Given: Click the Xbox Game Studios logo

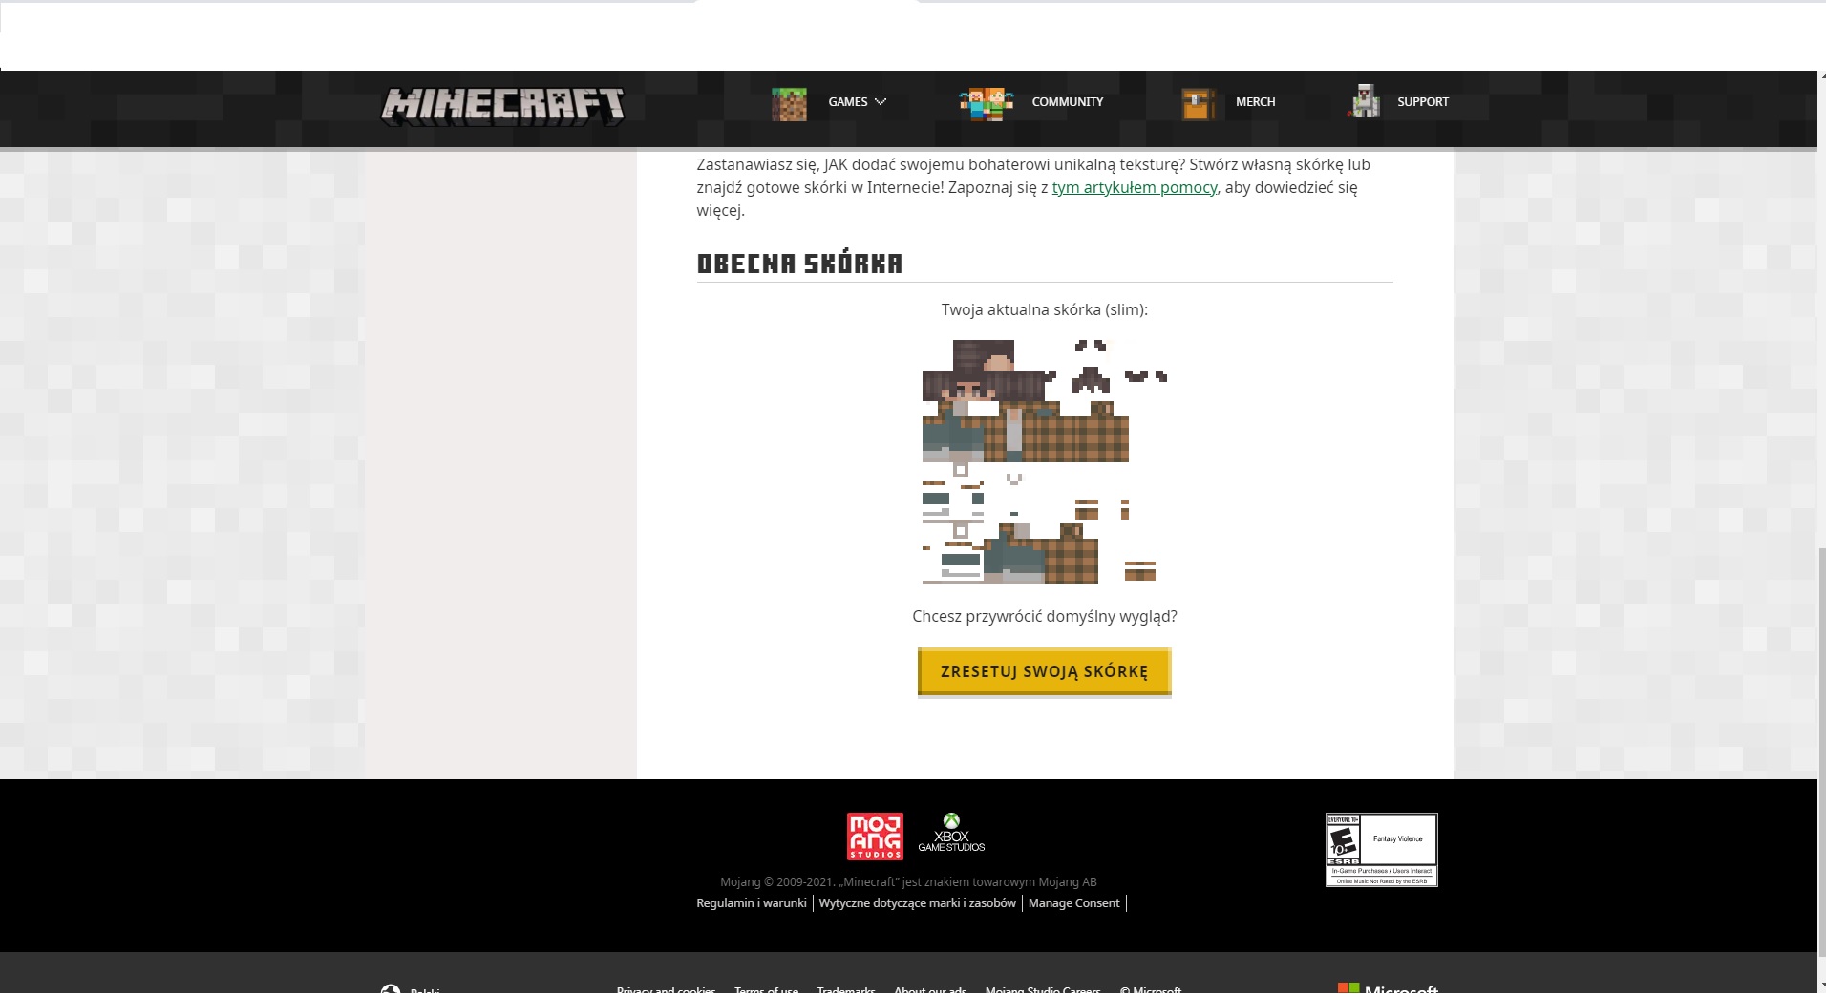Looking at the screenshot, I should [951, 833].
